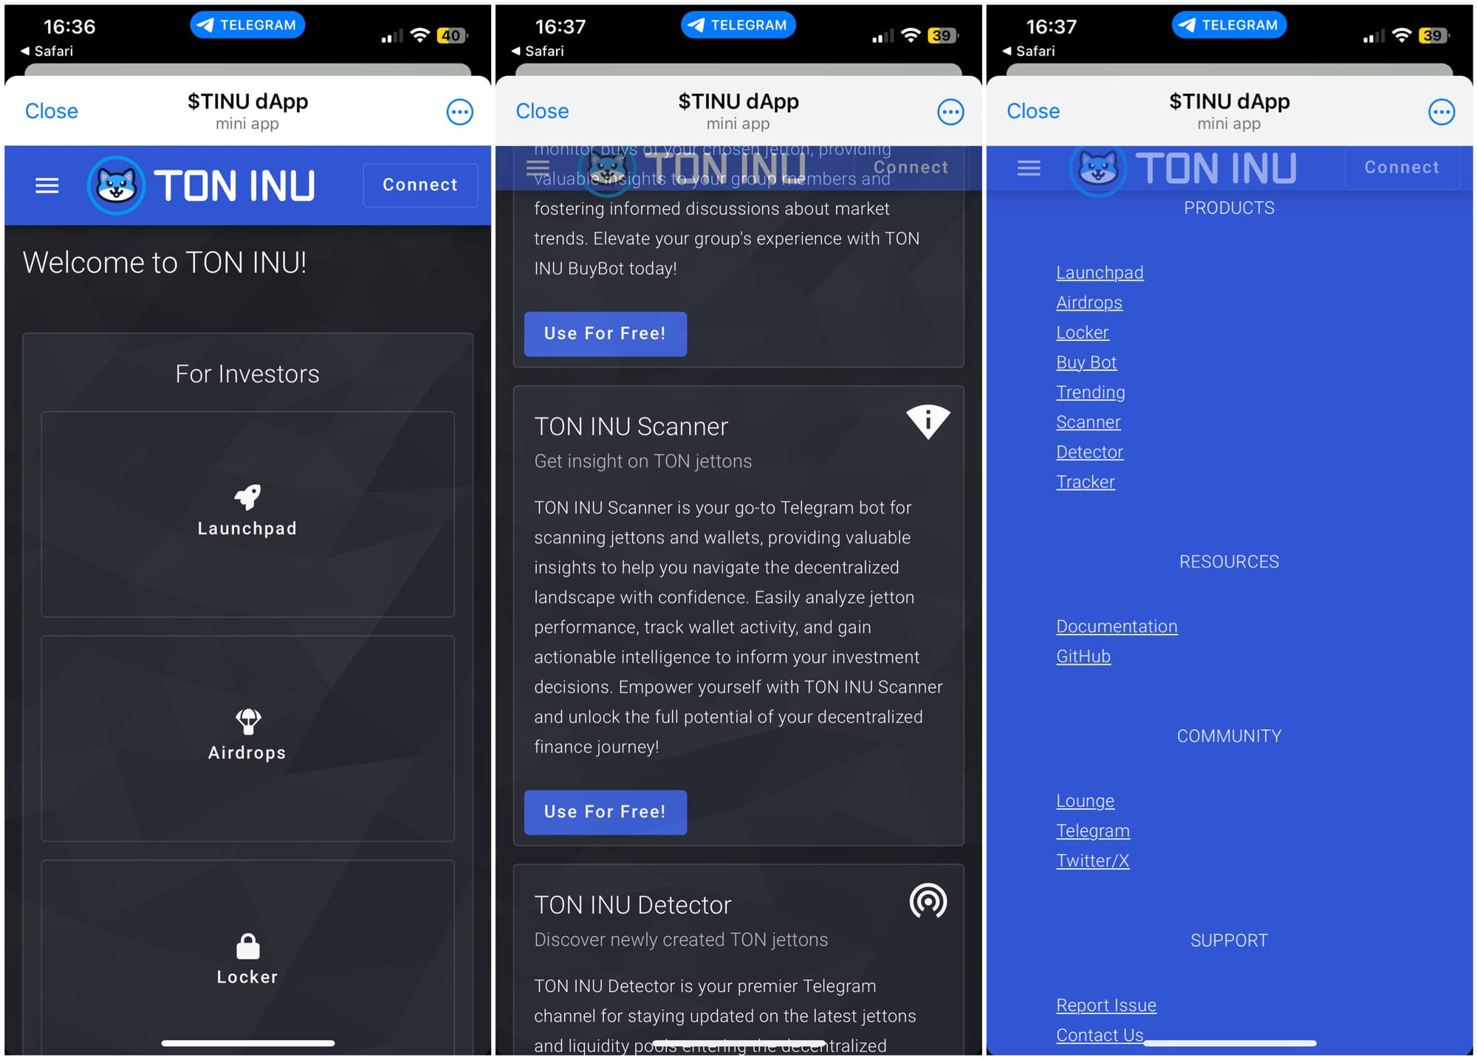The image size is (1477, 1060).
Task: Select Airdrops from products menu
Action: 1089,301
